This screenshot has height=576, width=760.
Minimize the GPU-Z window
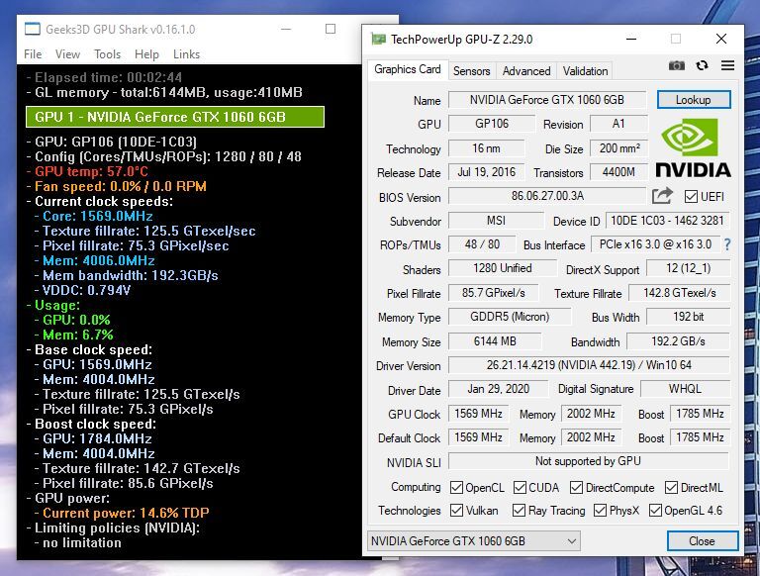(x=631, y=39)
